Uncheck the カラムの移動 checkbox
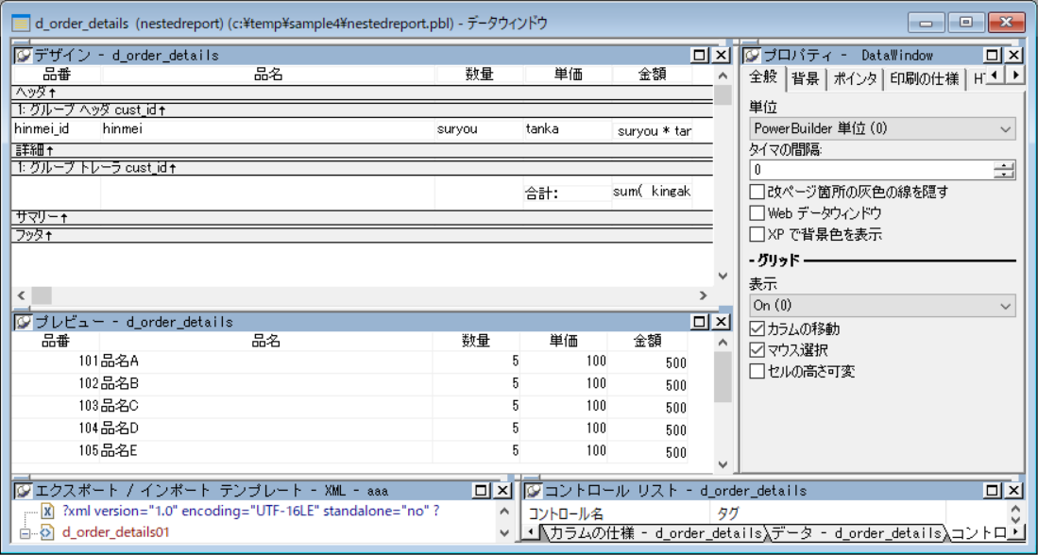The height and width of the screenshot is (555, 1038). [757, 329]
